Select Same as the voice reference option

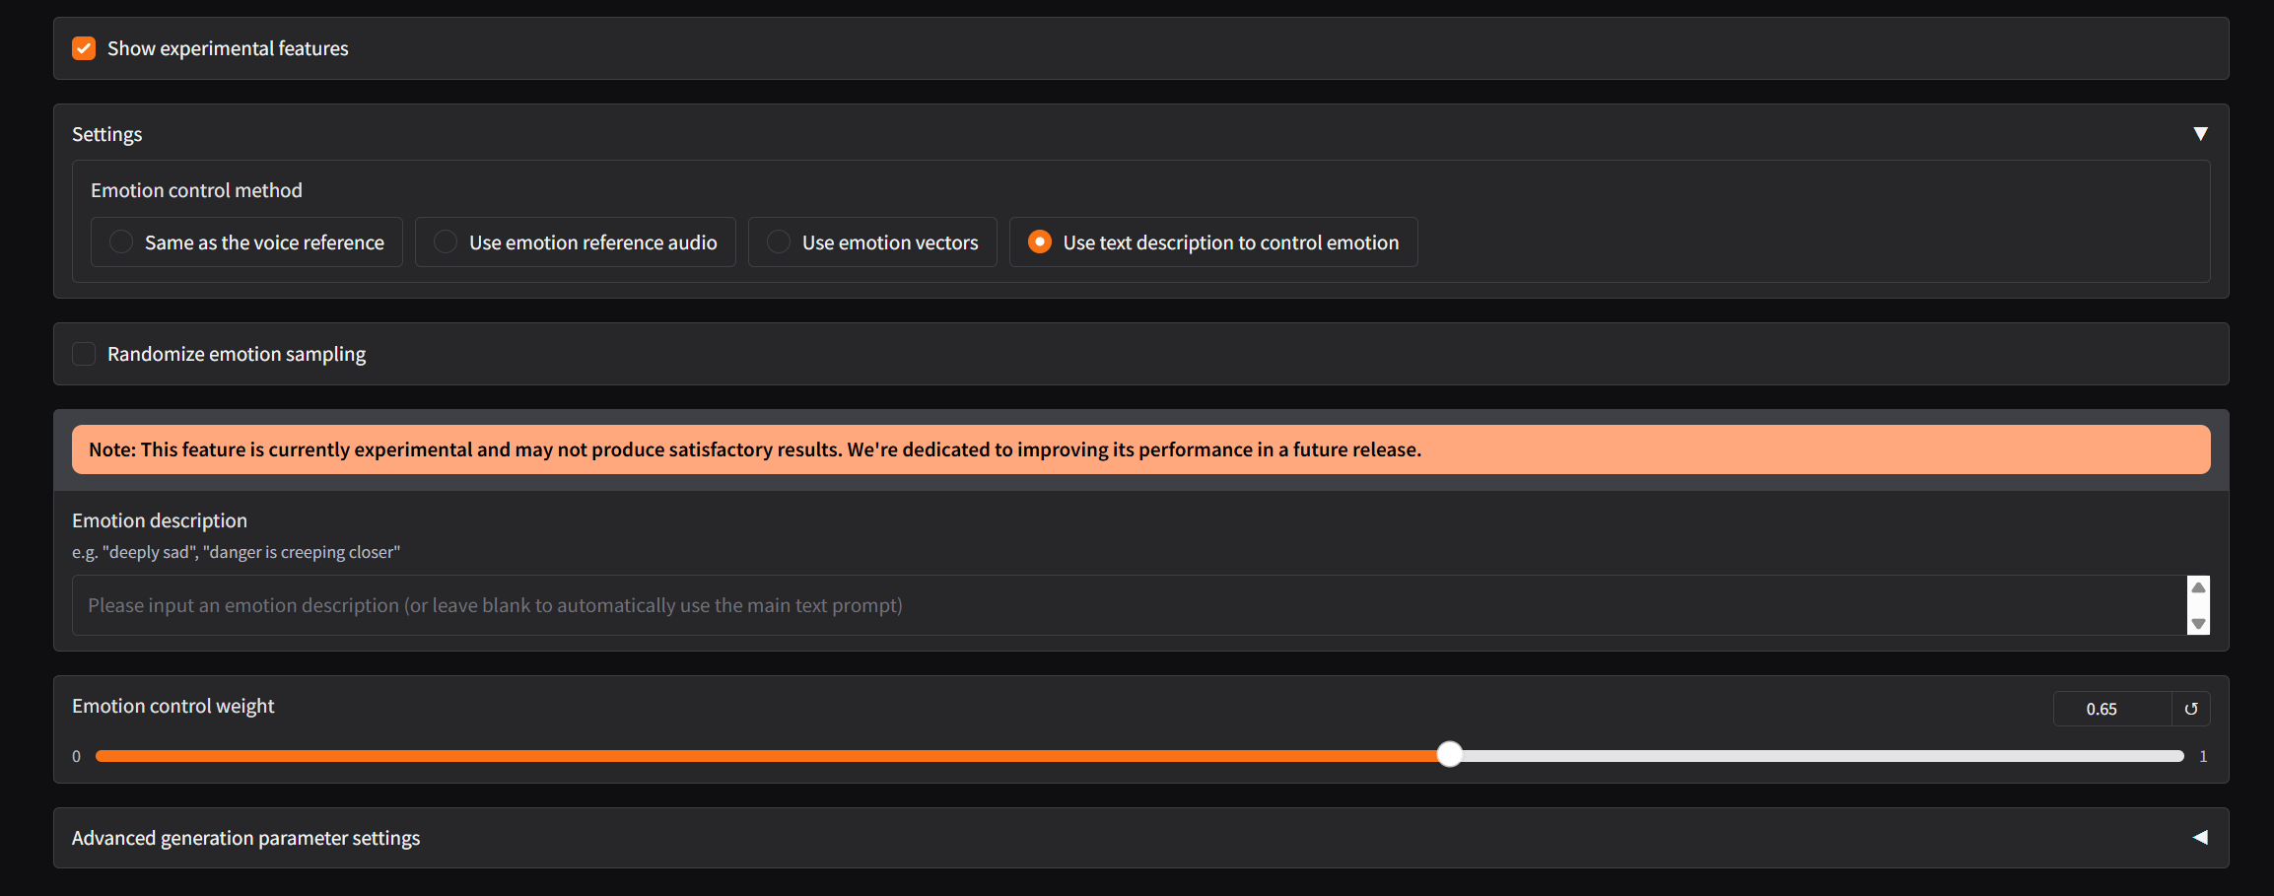(x=121, y=242)
